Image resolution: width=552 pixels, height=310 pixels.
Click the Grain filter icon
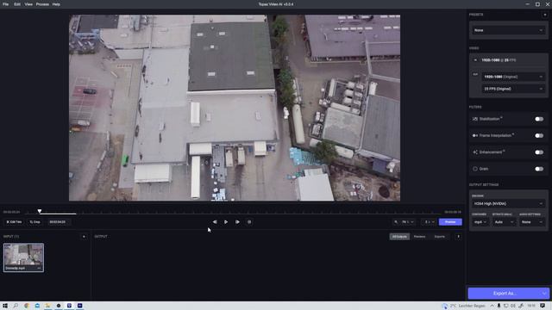(475, 169)
